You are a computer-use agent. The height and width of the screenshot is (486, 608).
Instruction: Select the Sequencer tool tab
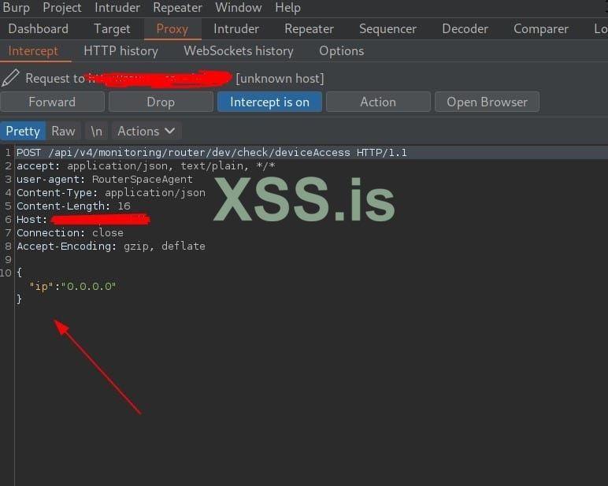click(x=387, y=29)
